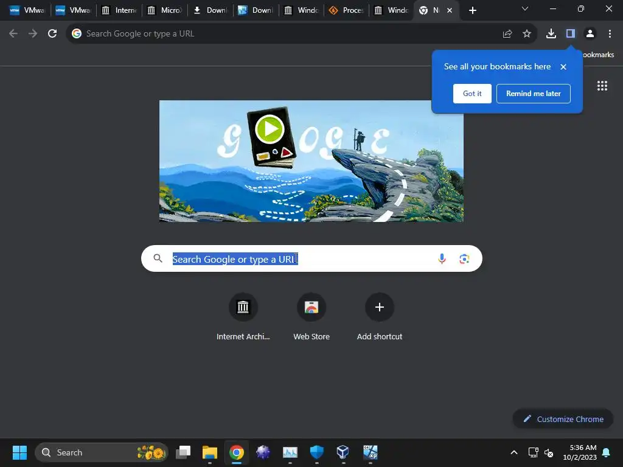The height and width of the screenshot is (467, 623).
Task: Click the magnifier icon in search box
Action: pyautogui.click(x=158, y=258)
